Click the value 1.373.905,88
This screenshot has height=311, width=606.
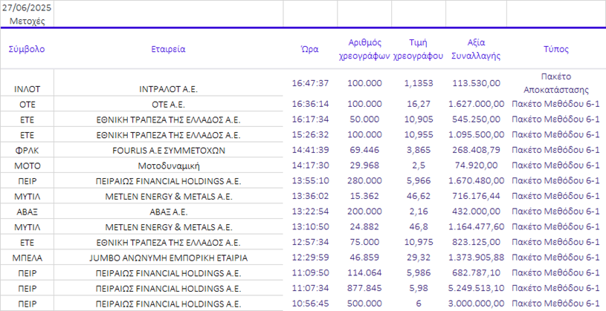476,258
